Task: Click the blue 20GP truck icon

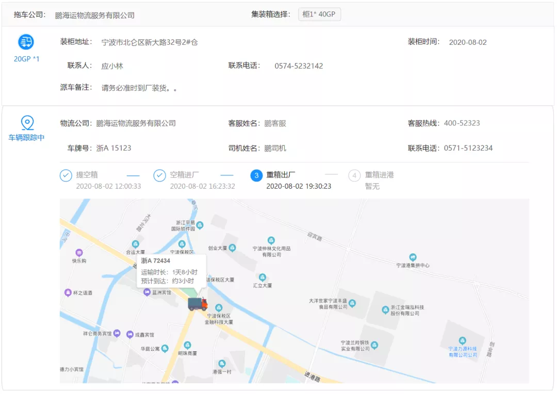Action: [25, 42]
